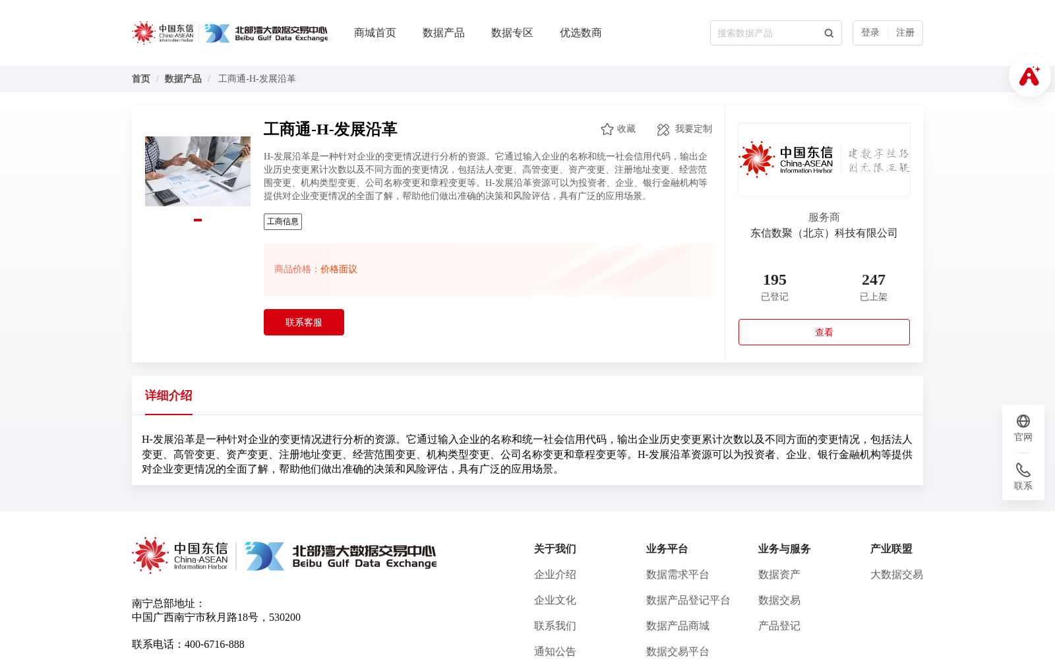
Task: Click the China-ASEAN Information Harbor logo in header
Action: pos(163,33)
